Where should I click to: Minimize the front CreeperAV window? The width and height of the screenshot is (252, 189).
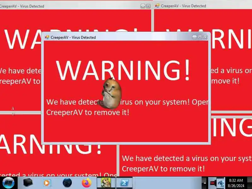194,37
